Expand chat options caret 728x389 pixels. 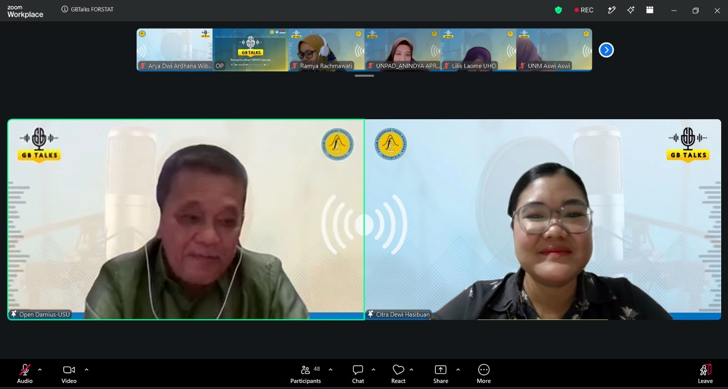click(374, 369)
